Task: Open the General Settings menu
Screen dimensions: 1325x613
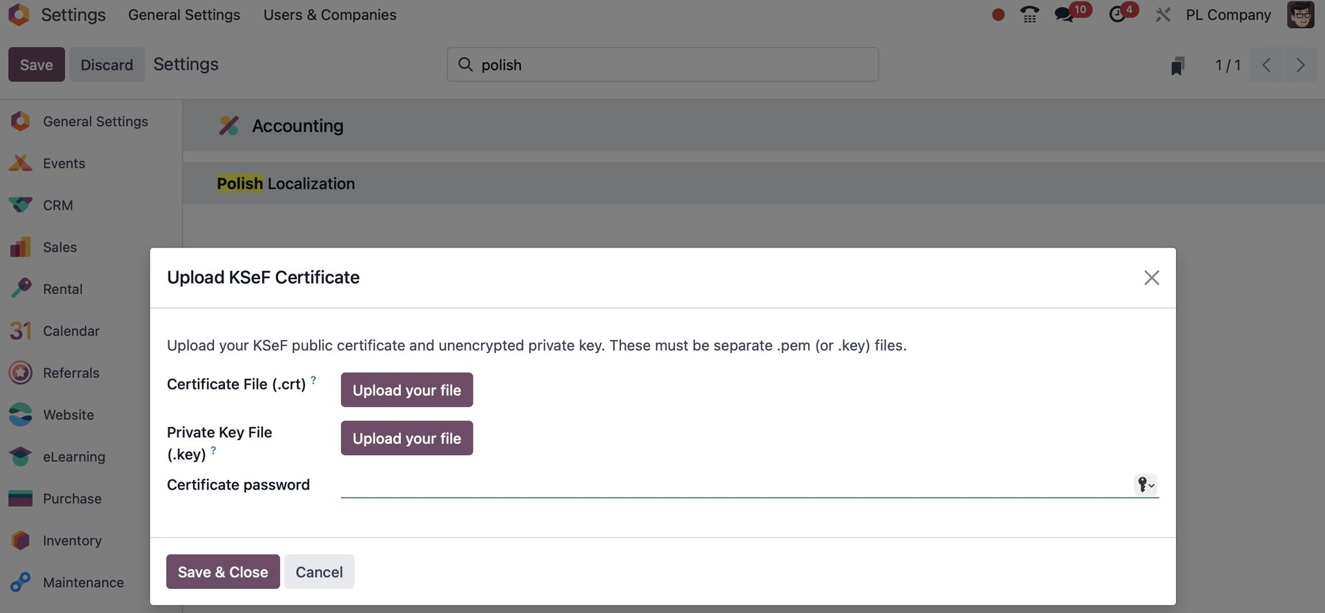Action: (184, 14)
